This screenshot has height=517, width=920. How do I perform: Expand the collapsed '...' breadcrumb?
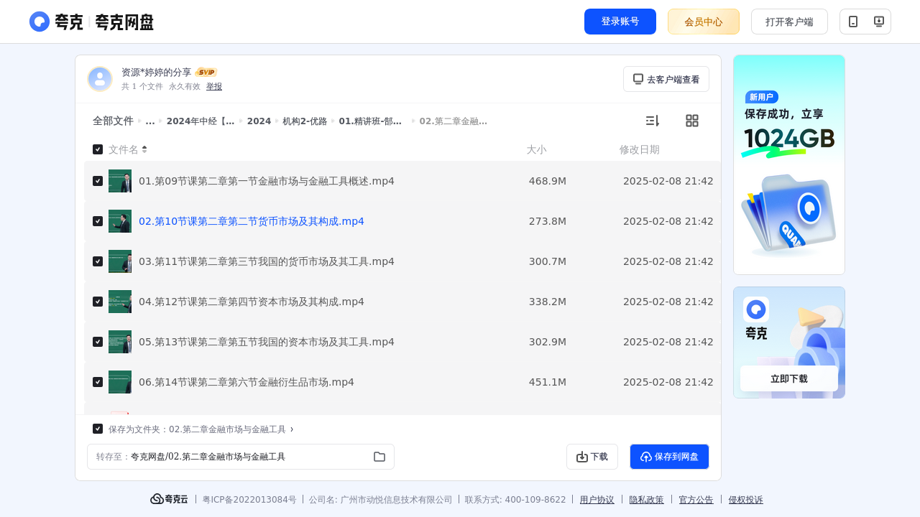(x=150, y=121)
